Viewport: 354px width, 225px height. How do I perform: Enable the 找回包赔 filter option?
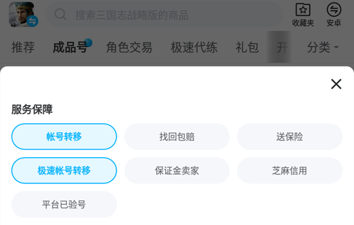click(177, 137)
